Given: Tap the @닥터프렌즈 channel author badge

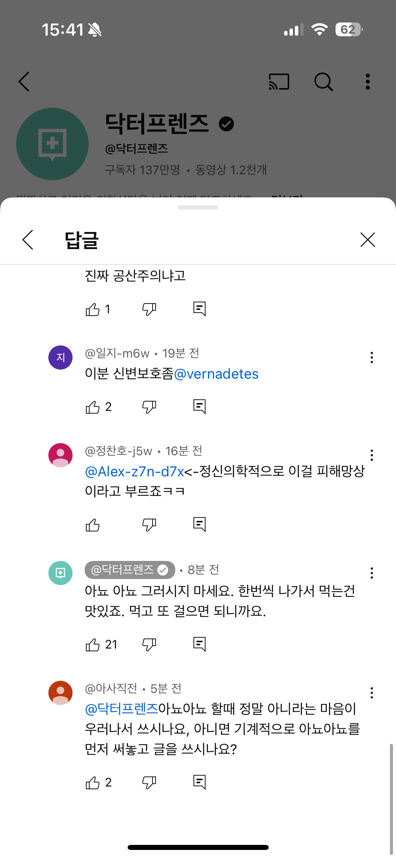Looking at the screenshot, I should click(x=130, y=570).
